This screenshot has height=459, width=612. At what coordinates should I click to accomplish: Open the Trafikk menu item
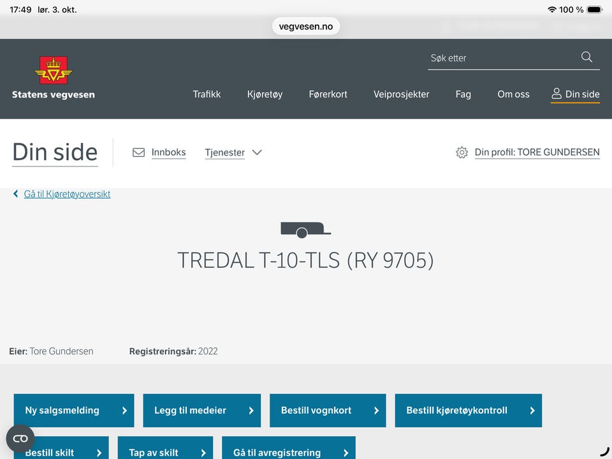207,94
